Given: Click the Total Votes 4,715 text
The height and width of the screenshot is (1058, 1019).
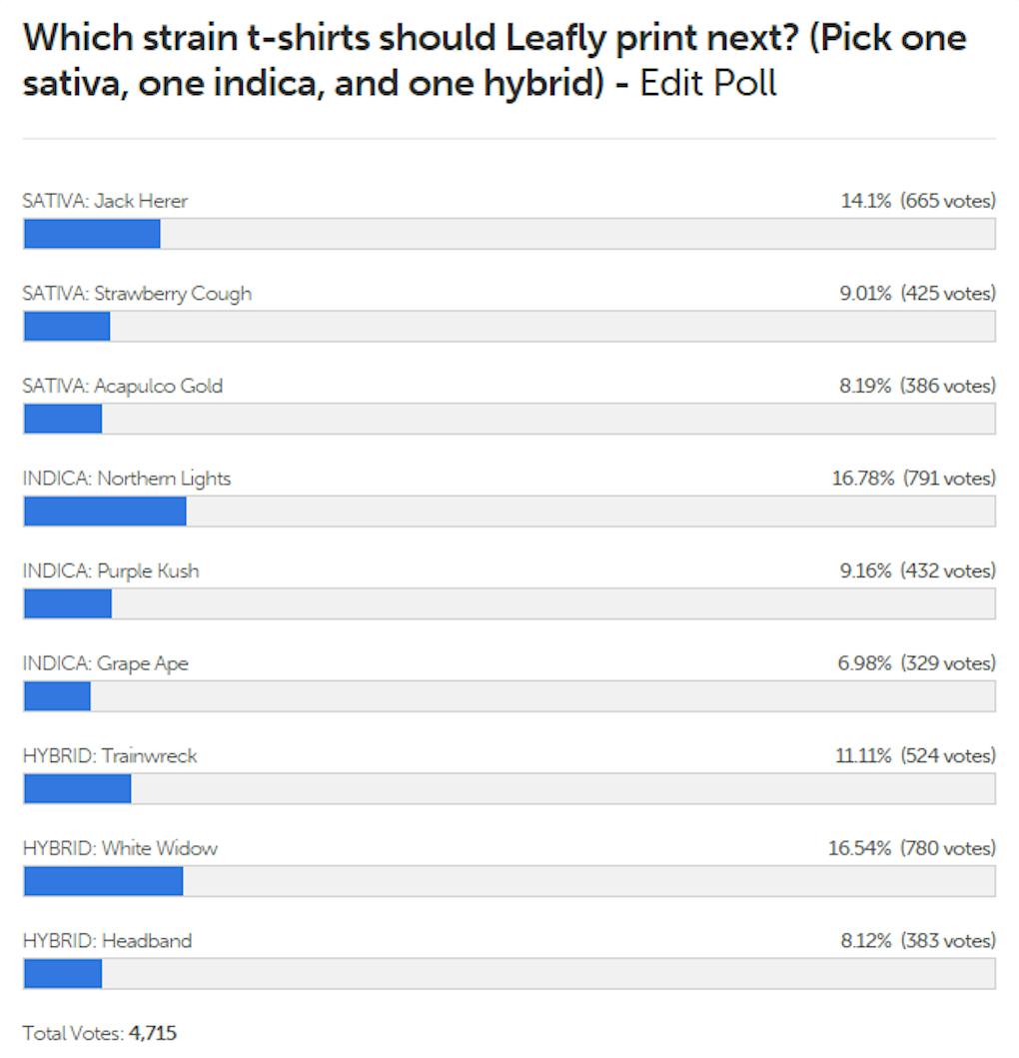Looking at the screenshot, I should [99, 1033].
